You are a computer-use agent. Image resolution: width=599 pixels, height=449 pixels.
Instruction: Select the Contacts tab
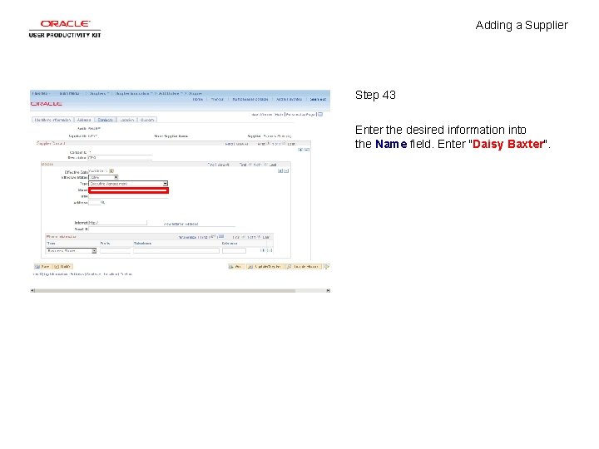point(105,120)
